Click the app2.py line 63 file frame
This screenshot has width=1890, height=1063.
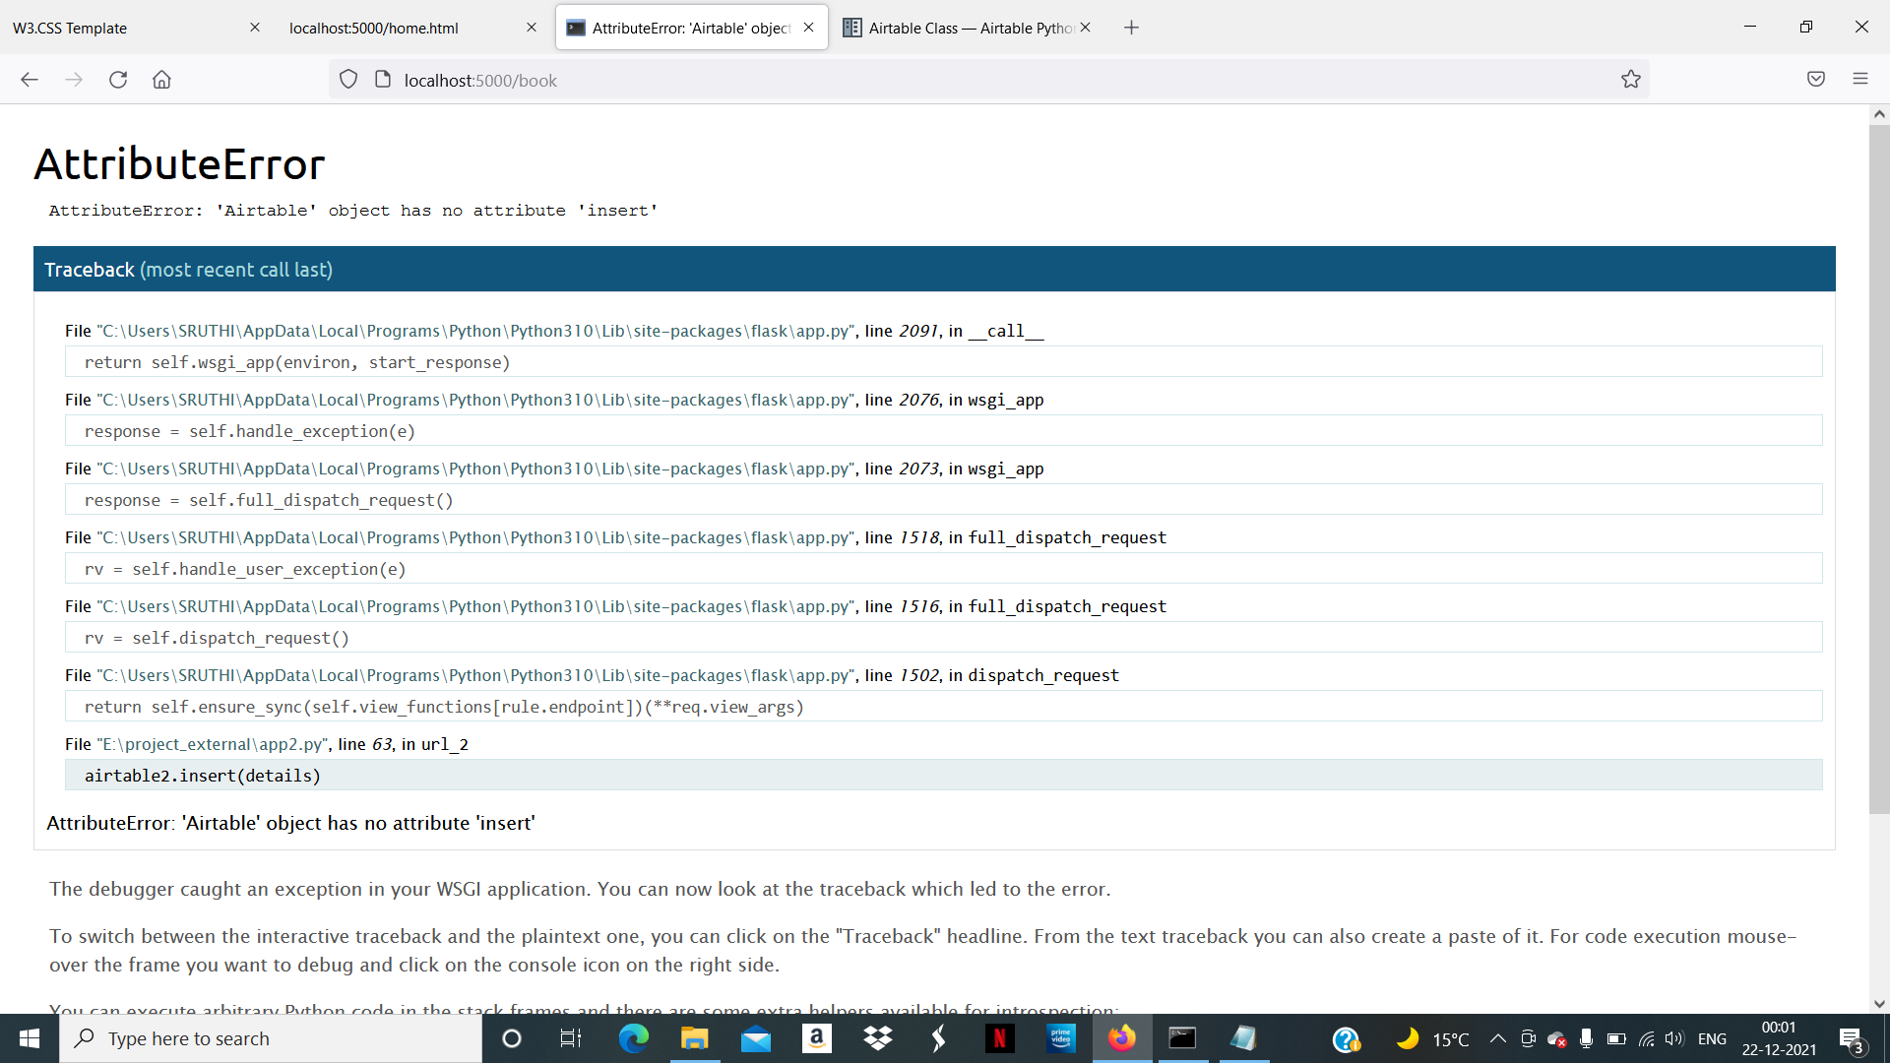[267, 744]
